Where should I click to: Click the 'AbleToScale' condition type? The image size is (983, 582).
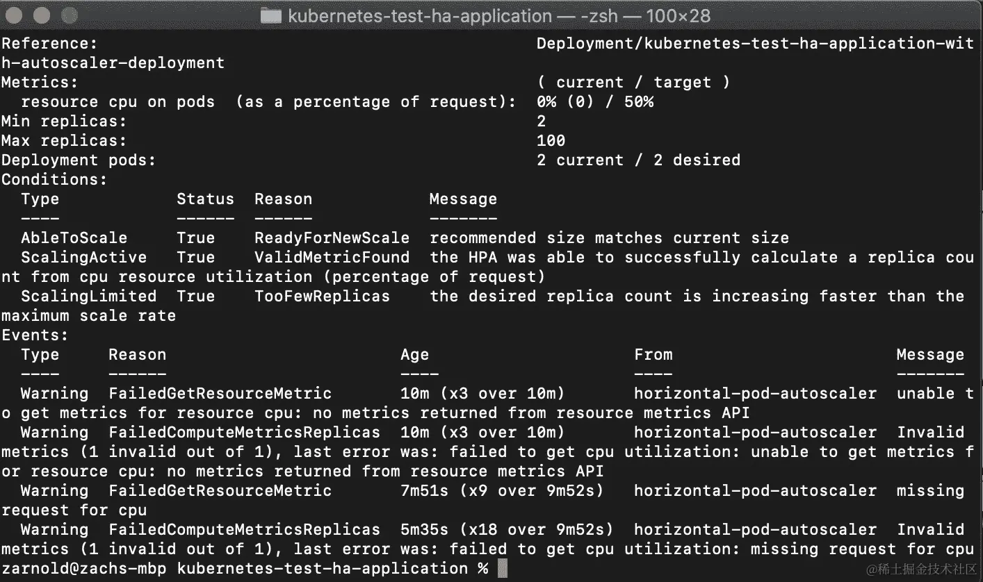click(x=74, y=238)
